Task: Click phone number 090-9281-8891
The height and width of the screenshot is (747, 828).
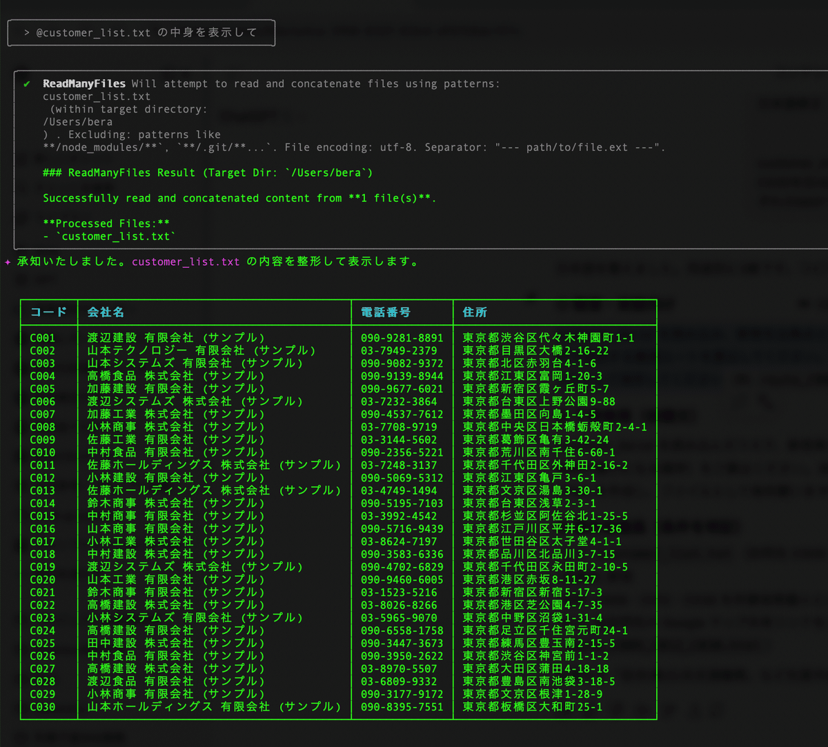Action: coord(402,338)
